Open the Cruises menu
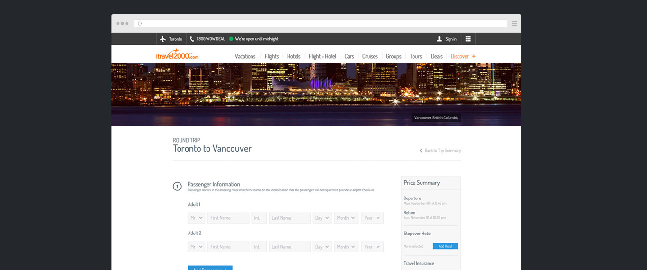This screenshot has height=270, width=647. tap(370, 56)
